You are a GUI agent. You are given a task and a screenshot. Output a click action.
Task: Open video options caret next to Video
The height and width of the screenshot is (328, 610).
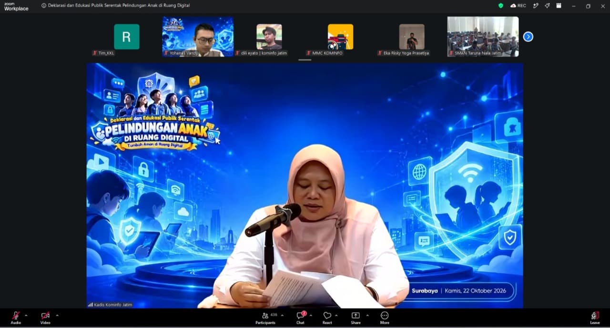click(57, 315)
